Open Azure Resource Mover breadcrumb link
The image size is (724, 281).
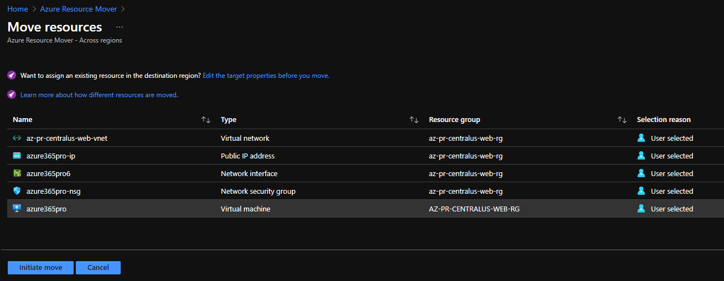pos(79,9)
